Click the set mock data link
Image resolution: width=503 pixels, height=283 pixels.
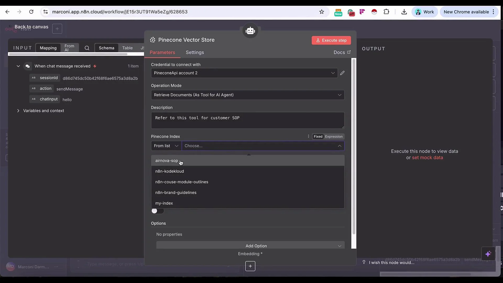click(427, 157)
